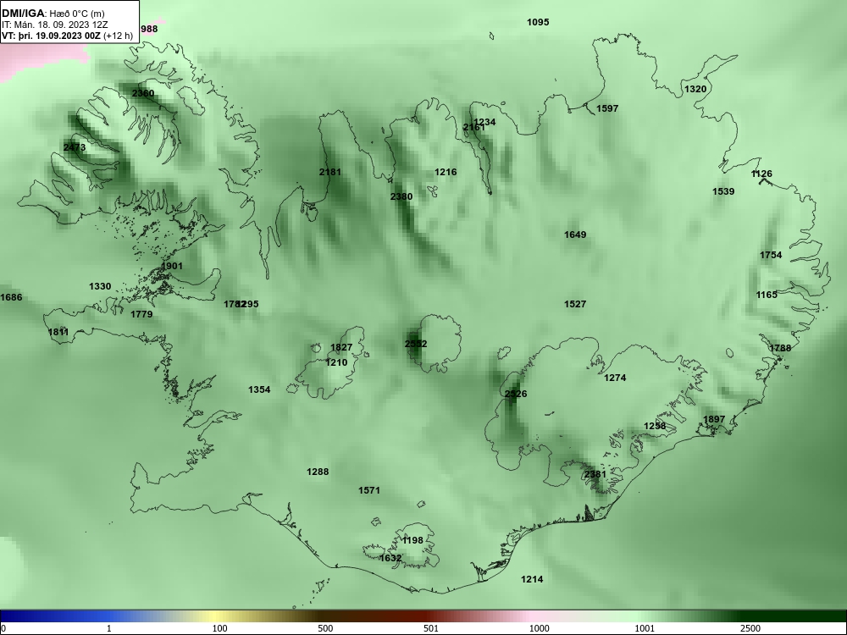This screenshot has height=635, width=847.
Task: Click the 1571 value label
Action: point(369,489)
